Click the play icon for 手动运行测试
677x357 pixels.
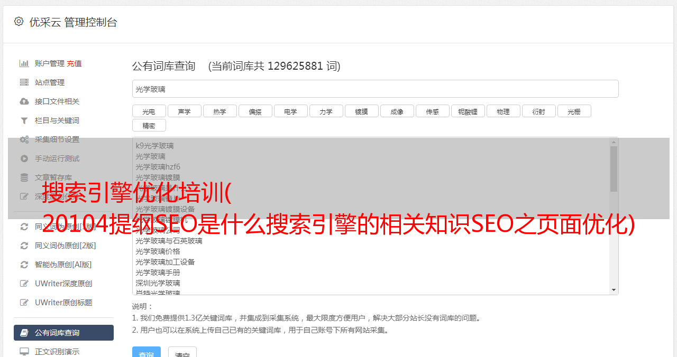click(24, 158)
